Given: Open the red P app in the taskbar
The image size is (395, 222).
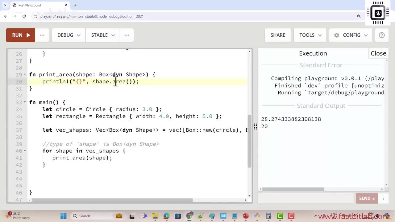Looking at the screenshot, I should (x=246, y=216).
